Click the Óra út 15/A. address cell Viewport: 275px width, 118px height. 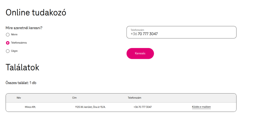click(90, 107)
